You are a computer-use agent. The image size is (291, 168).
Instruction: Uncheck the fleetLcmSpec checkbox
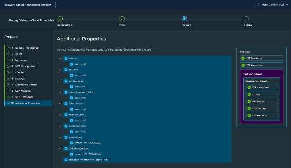tap(66, 104)
